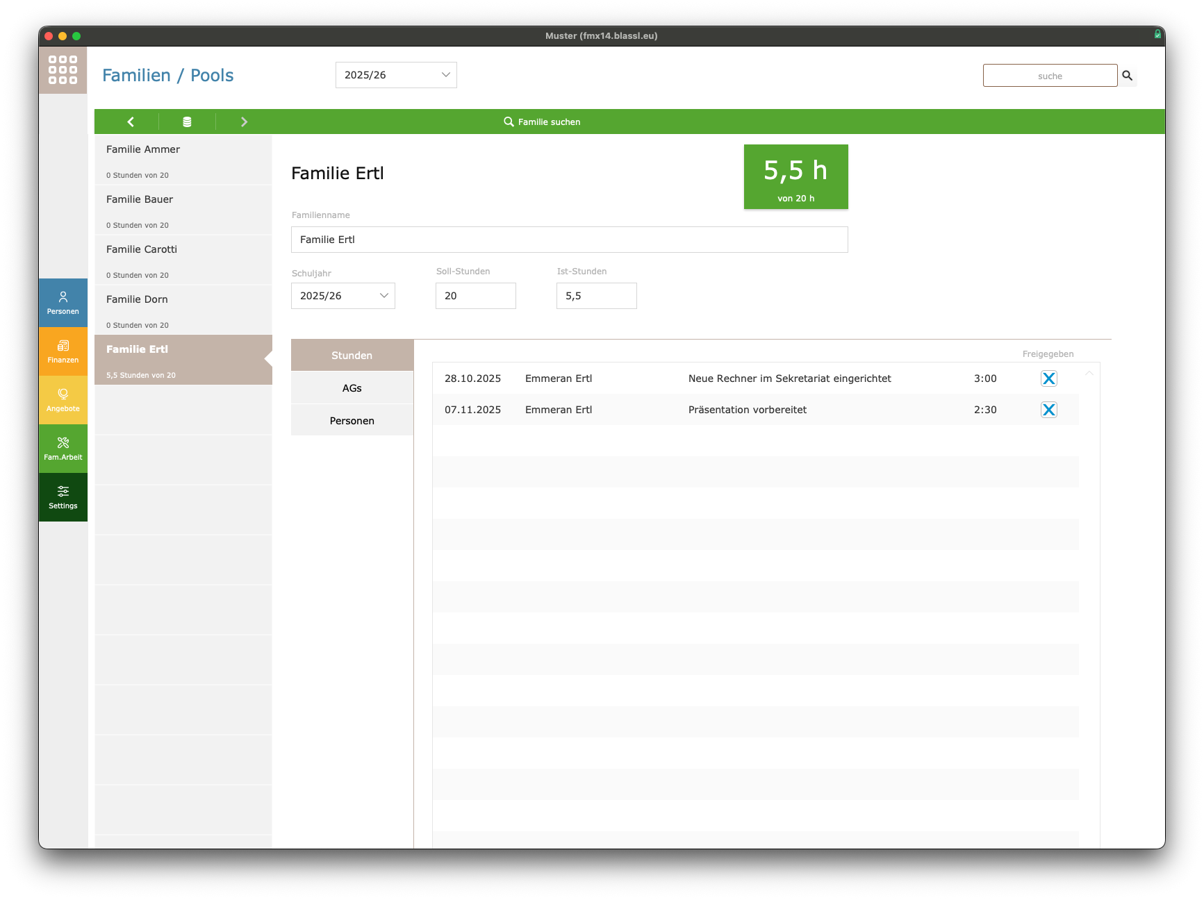The height and width of the screenshot is (900, 1204).
Task: Open the Fam.Arbeit module in sidebar
Action: pos(63,449)
